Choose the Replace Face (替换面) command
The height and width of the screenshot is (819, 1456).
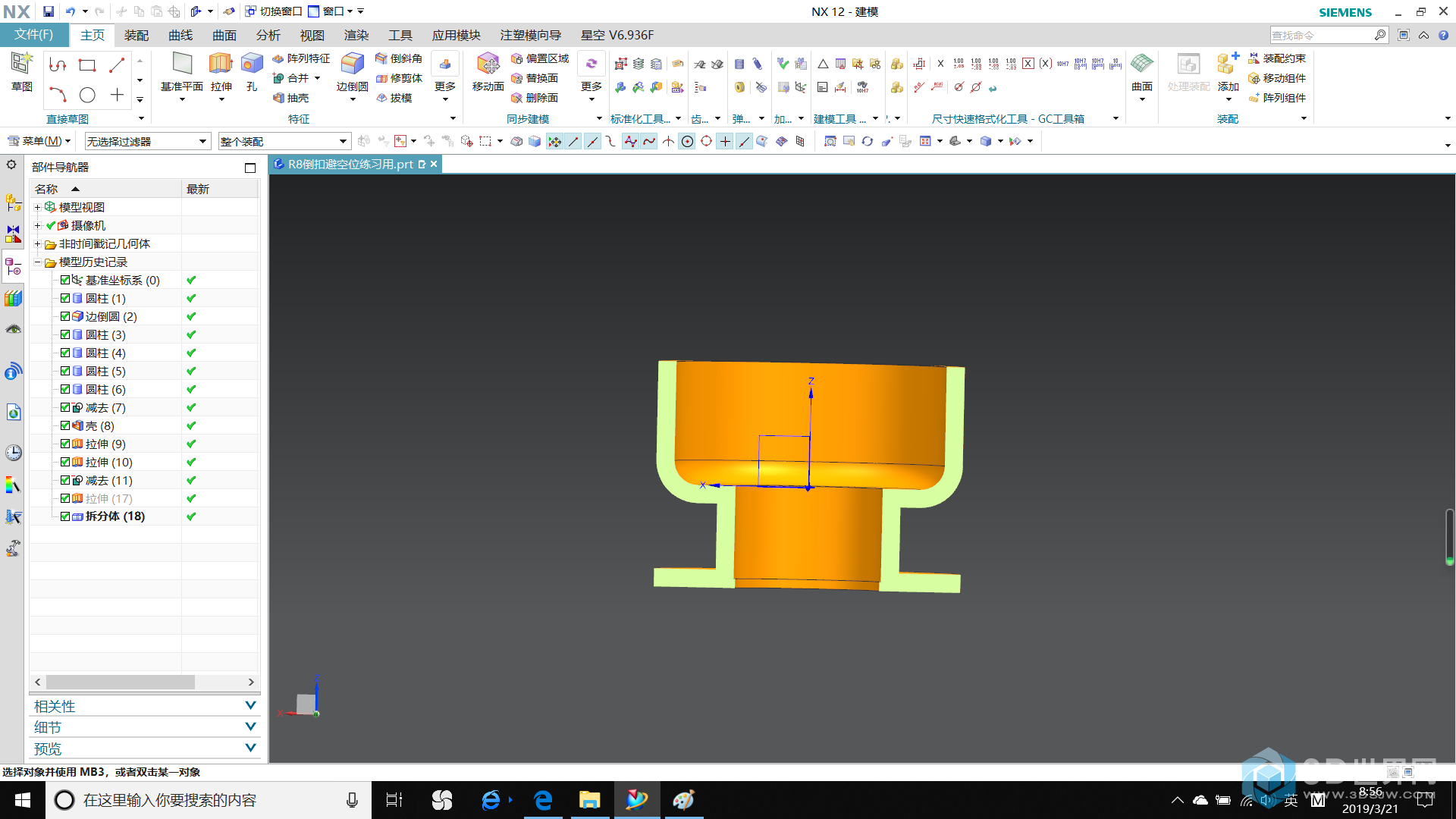[x=535, y=78]
